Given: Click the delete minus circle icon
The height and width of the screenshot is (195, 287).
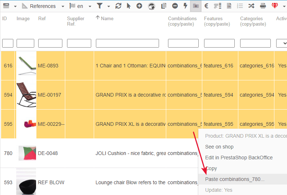Looking at the screenshot, I should pos(175,6).
